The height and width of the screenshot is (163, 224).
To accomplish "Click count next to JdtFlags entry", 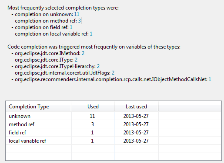I will tap(113, 73).
